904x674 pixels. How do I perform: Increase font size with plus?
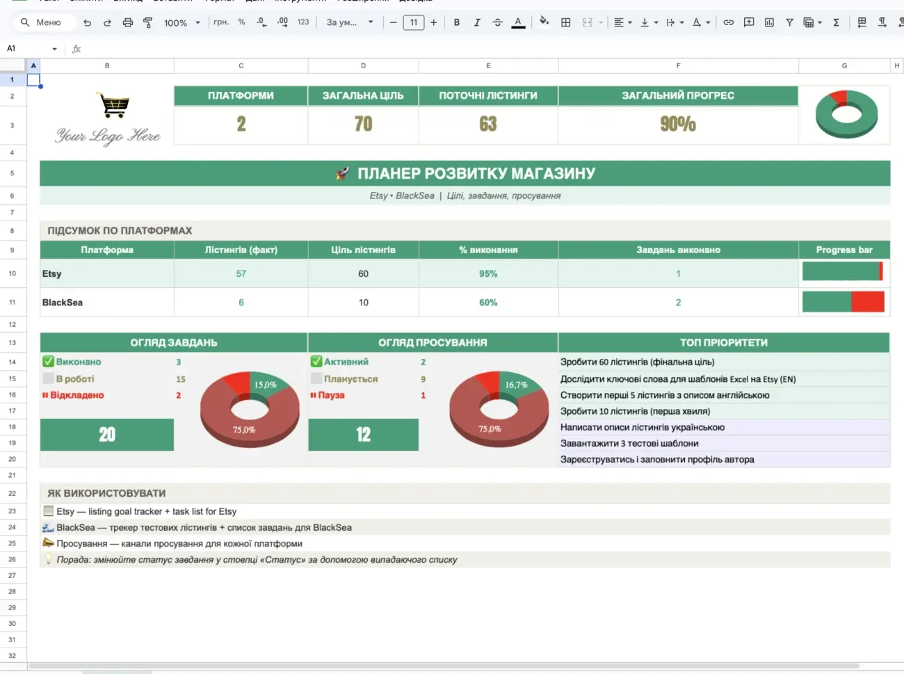click(x=434, y=22)
